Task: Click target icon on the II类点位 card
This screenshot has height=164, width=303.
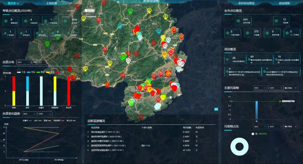Action: point(21,33)
